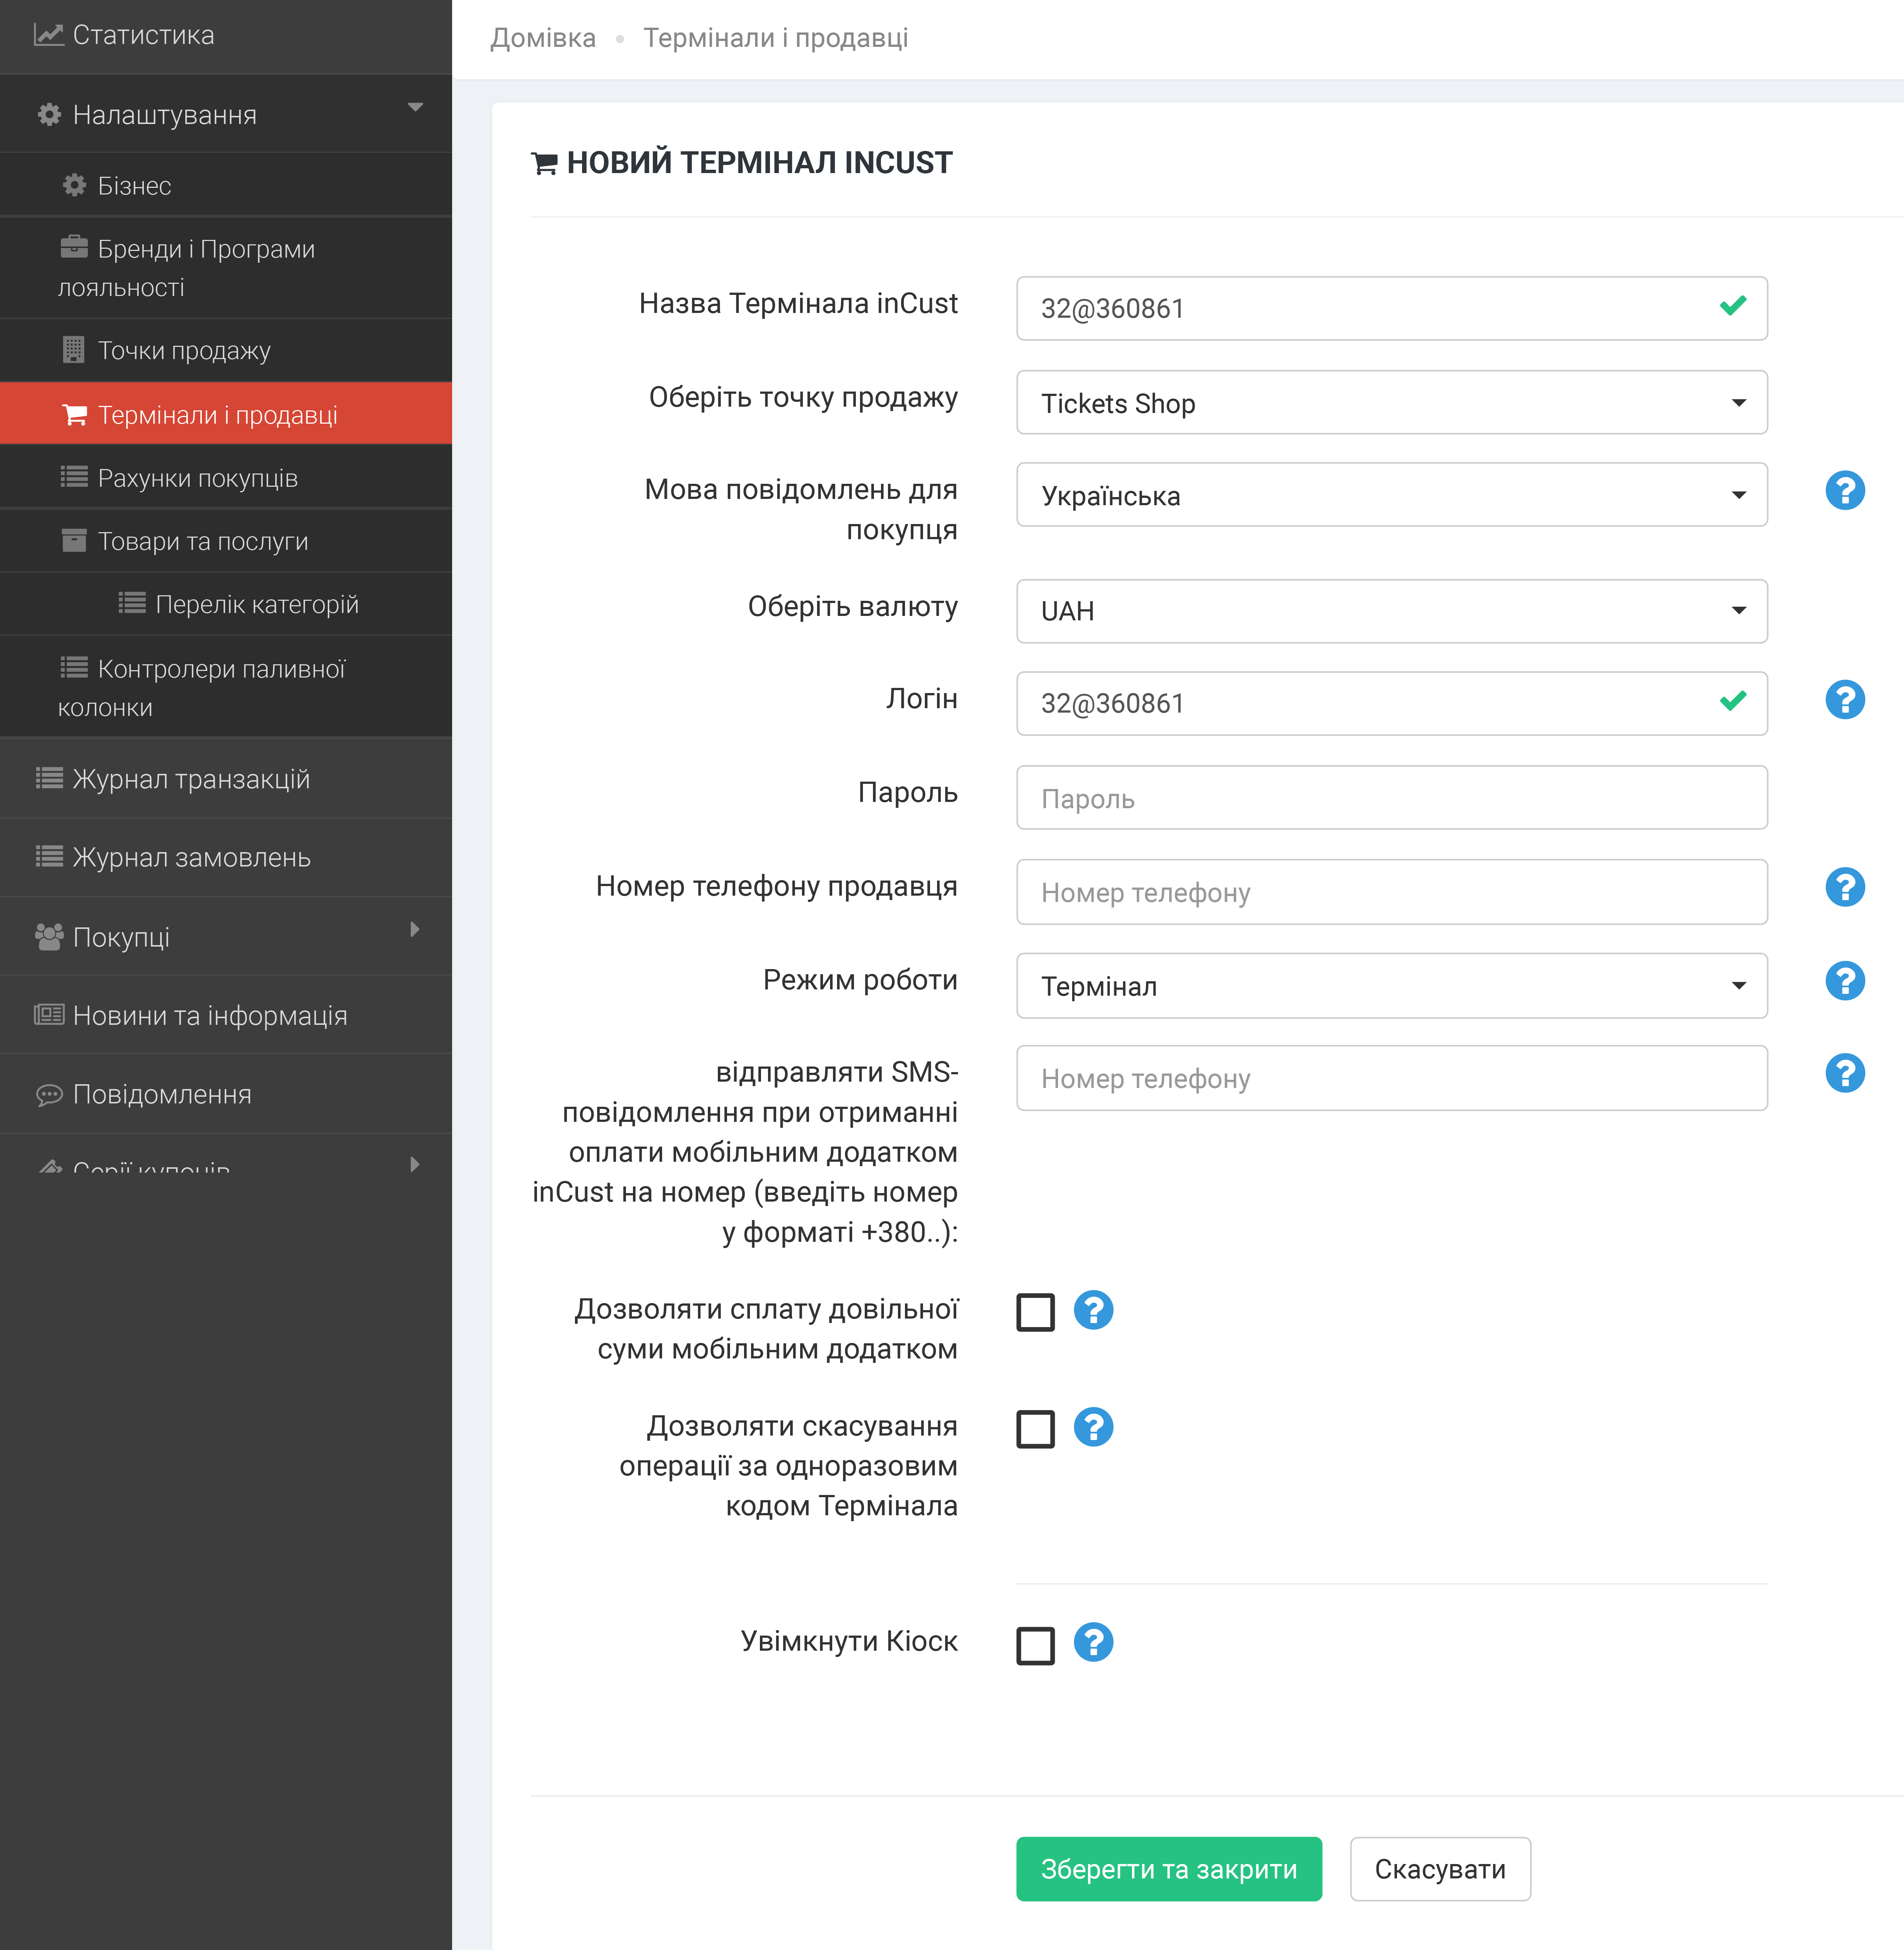The width and height of the screenshot is (1904, 1950).
Task: Open help for allowing arbitrary sum payment
Action: (1094, 1310)
